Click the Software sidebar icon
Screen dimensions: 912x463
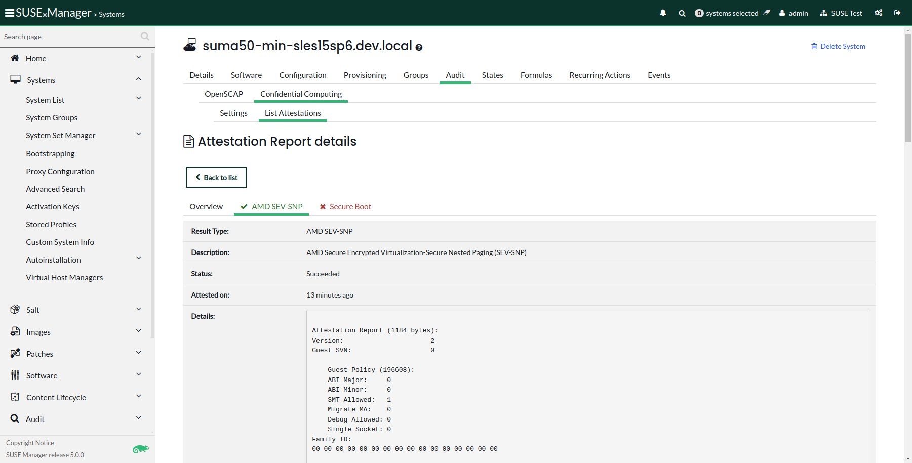pyautogui.click(x=15, y=375)
